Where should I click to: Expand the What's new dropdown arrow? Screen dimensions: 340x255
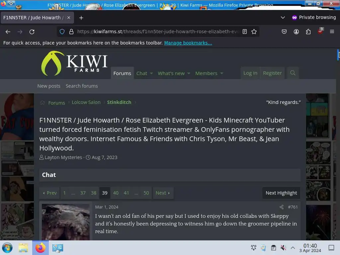[x=189, y=73]
